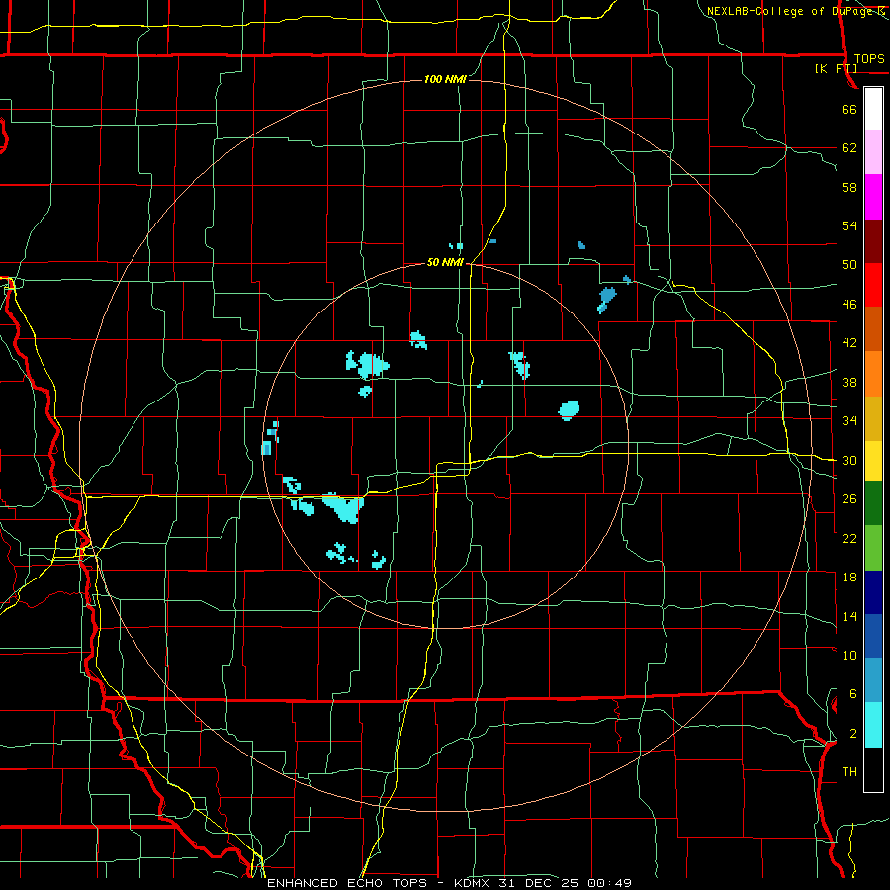The image size is (890, 890).
Task: Click the '50' legend value
Action: click(x=849, y=264)
